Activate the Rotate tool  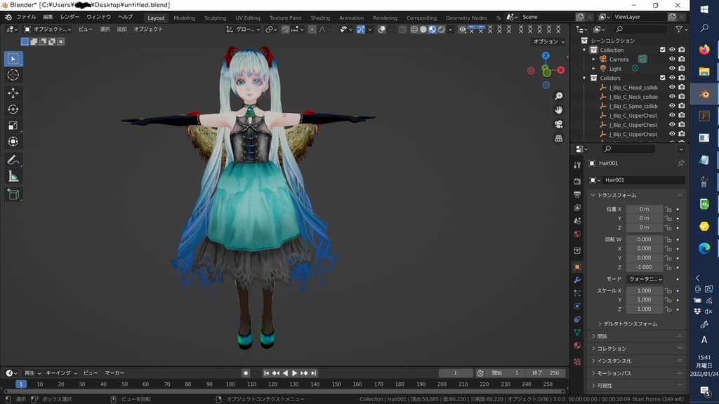[13, 109]
